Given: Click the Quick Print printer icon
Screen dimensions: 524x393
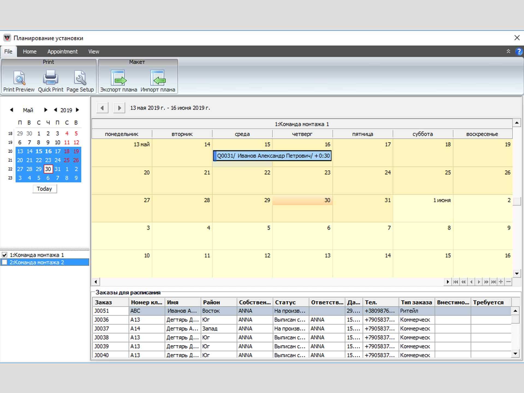Looking at the screenshot, I should click(x=50, y=78).
